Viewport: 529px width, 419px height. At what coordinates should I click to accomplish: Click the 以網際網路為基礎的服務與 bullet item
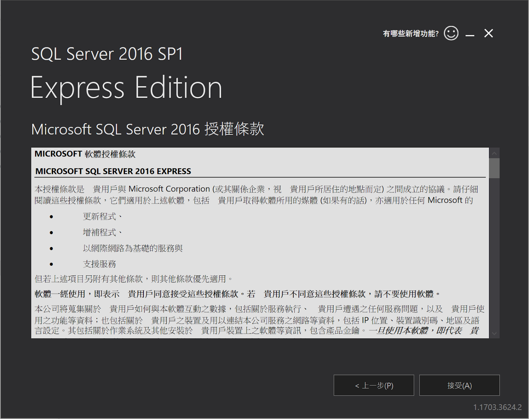[x=133, y=248]
